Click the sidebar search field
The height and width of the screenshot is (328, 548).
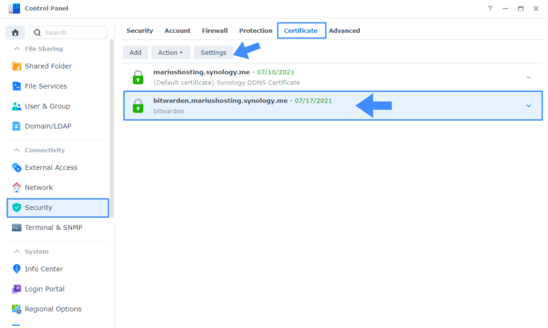click(x=73, y=33)
